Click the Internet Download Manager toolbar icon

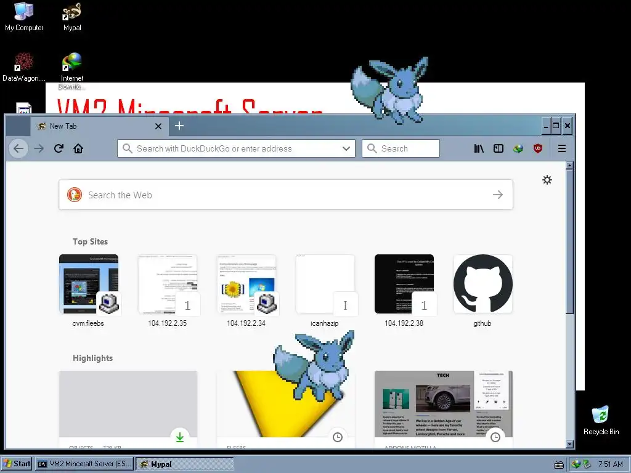518,148
